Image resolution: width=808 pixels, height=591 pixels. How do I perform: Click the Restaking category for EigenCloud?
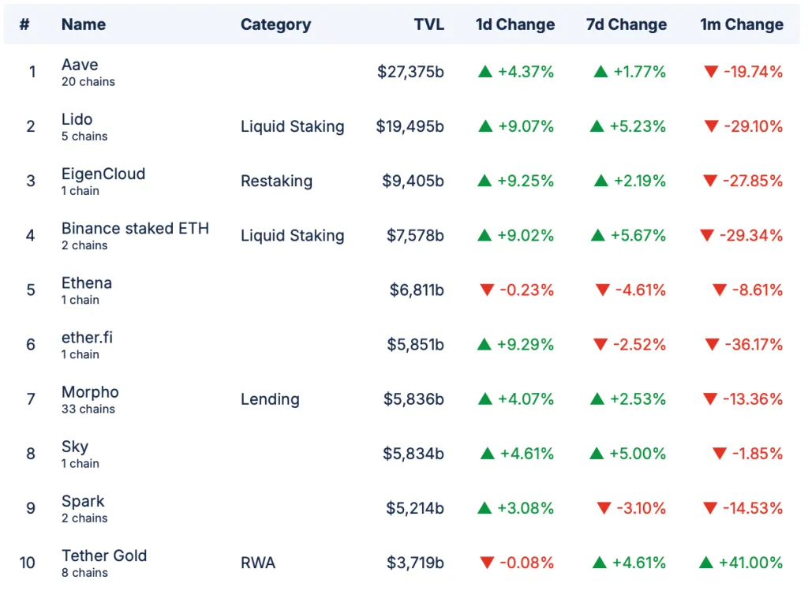click(276, 181)
